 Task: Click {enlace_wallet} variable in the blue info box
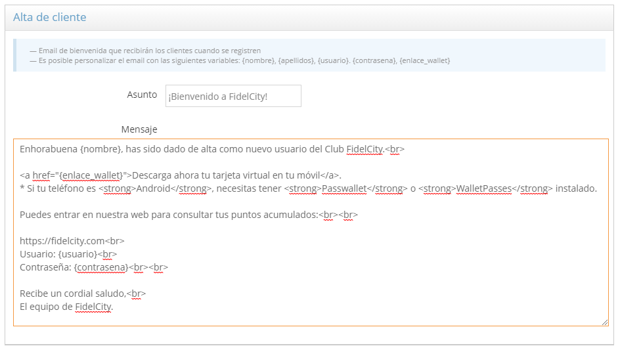[x=424, y=60]
